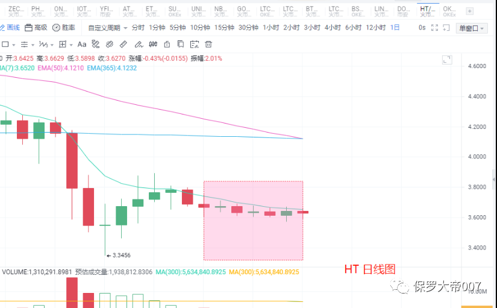Click the 0s refresh timer label

pyautogui.click(x=422, y=28)
